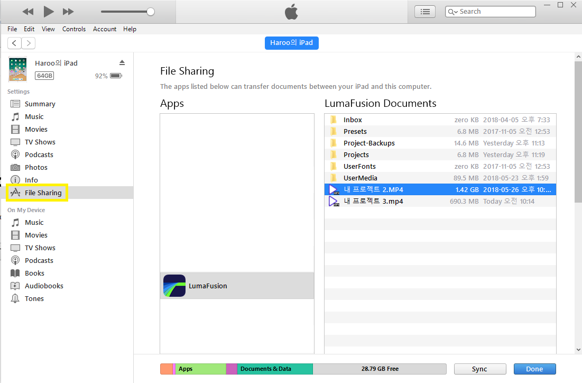Click the Search input field
Image resolution: width=582 pixels, height=383 pixels.
point(491,12)
